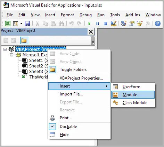This screenshot has height=147, width=164.
Task: Click the Paste clipboard icon
Action: click(x=54, y=24)
